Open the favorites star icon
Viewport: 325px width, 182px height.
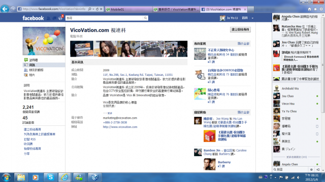point(315,9)
